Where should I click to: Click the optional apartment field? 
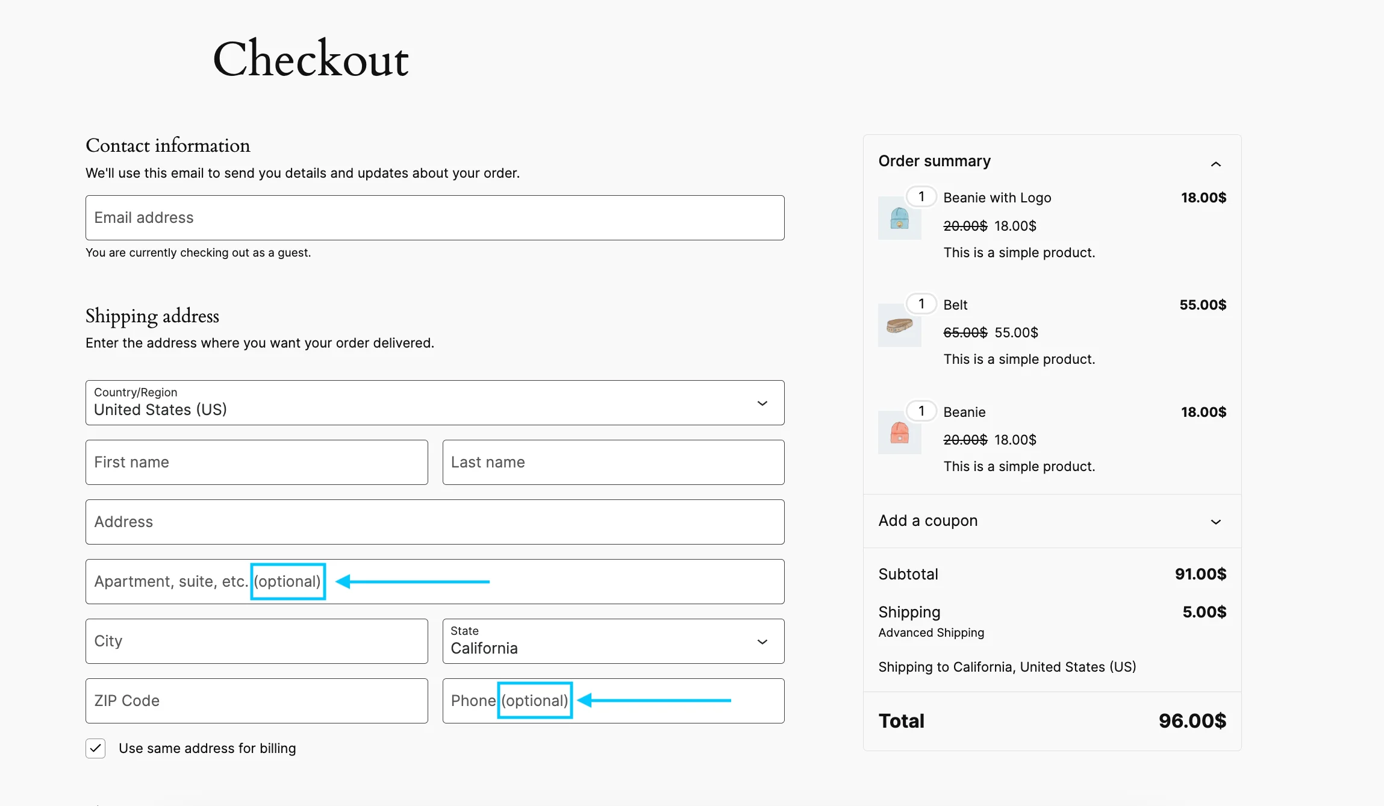434,581
